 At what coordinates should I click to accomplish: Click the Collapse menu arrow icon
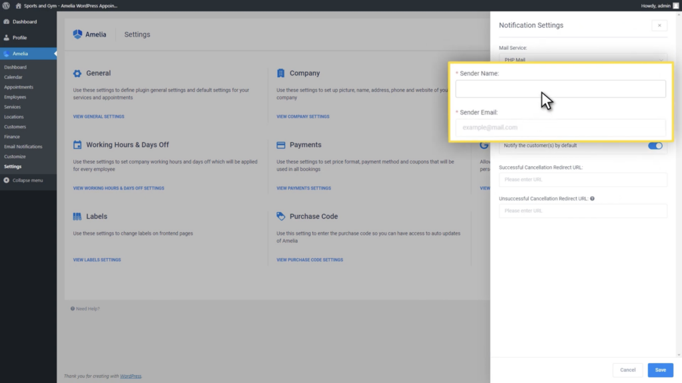pyautogui.click(x=7, y=180)
